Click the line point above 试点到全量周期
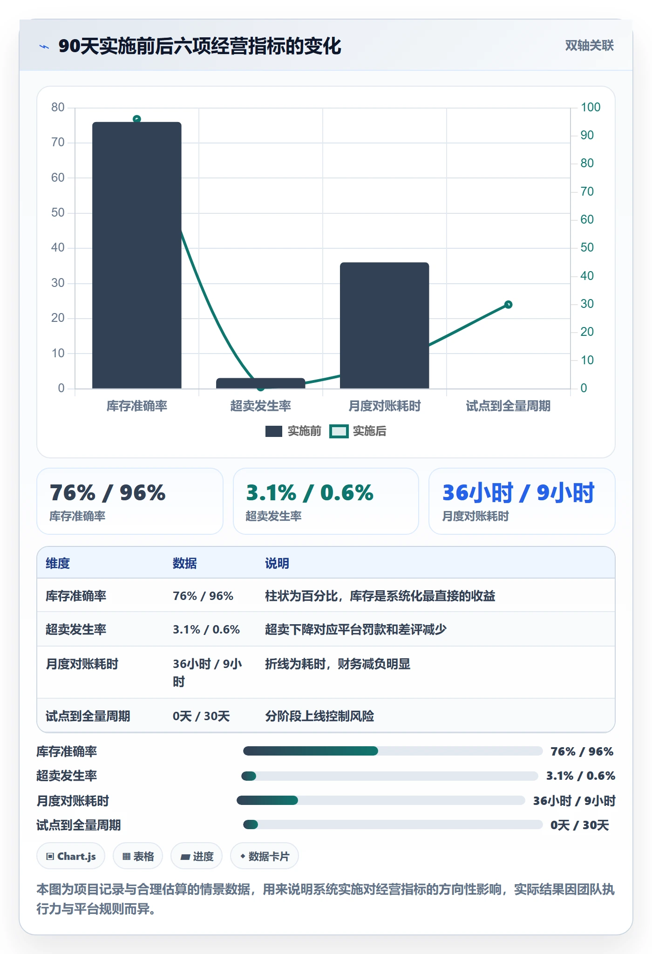 [509, 305]
